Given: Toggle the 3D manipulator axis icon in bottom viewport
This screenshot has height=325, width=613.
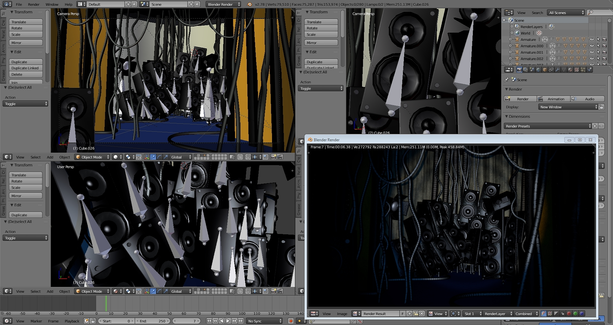Looking at the screenshot, I should [x=147, y=291].
